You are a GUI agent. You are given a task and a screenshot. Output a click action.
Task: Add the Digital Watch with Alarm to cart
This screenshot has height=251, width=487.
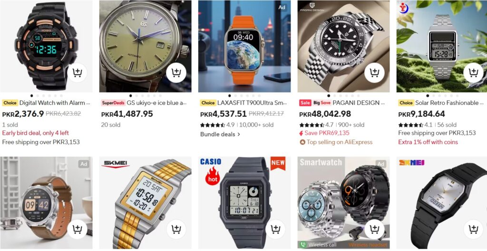(78, 73)
